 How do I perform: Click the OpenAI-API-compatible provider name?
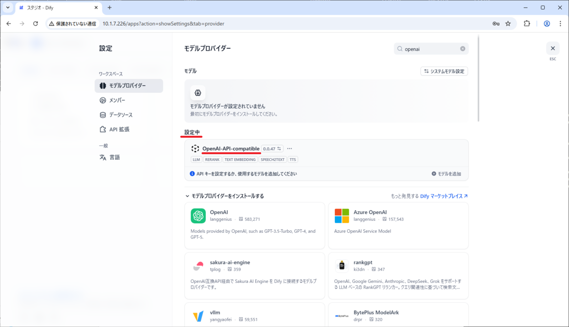(231, 149)
